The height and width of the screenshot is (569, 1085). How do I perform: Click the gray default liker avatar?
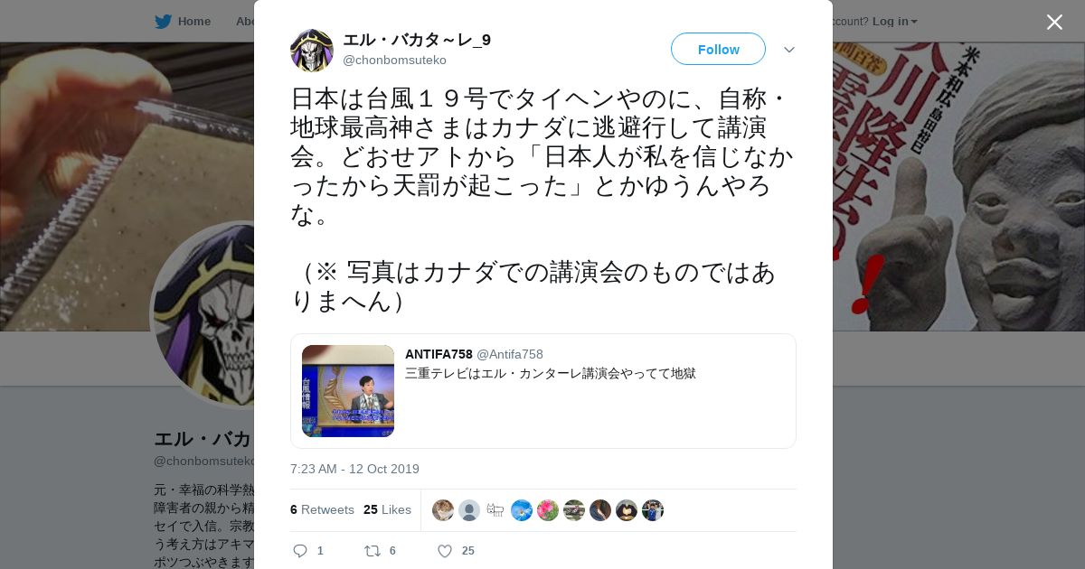pyautogui.click(x=469, y=510)
